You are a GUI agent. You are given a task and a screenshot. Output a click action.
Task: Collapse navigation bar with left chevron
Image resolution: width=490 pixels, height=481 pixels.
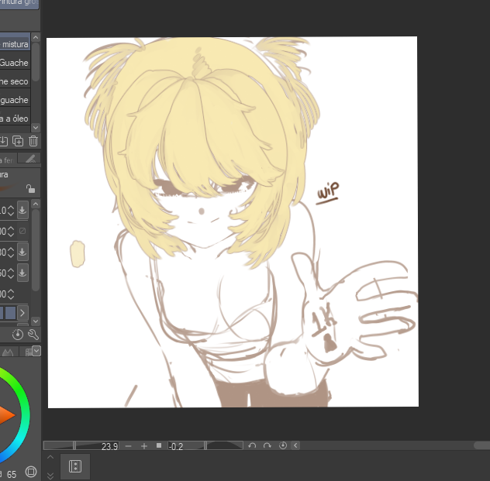[295, 445]
